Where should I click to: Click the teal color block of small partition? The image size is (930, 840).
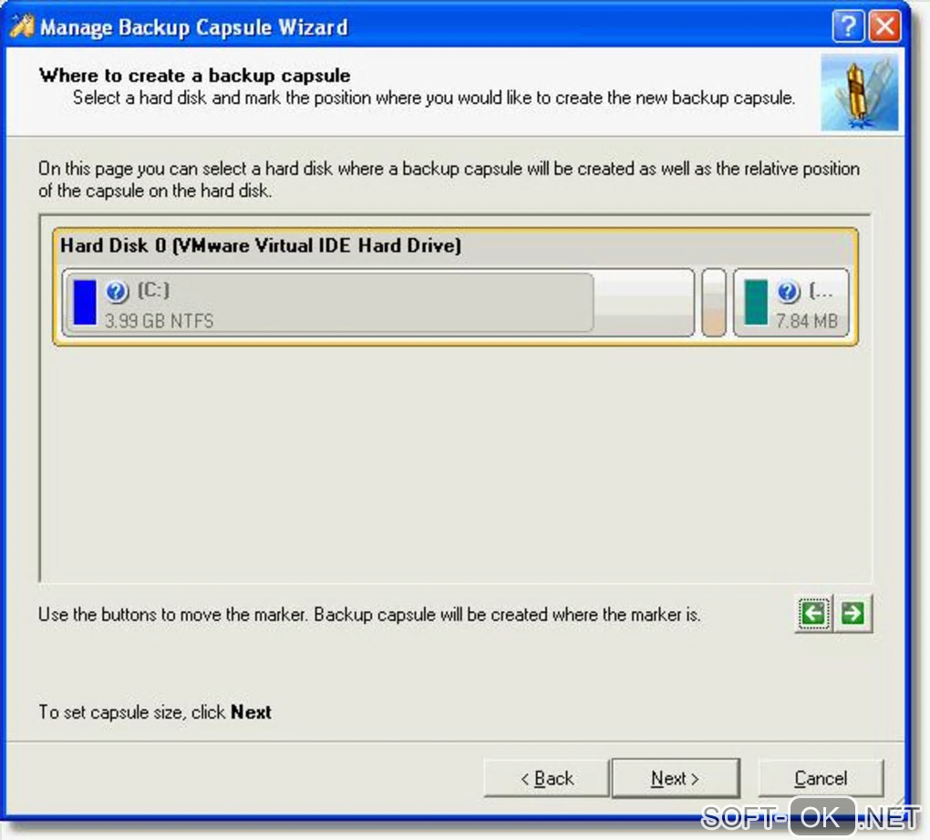pos(756,303)
